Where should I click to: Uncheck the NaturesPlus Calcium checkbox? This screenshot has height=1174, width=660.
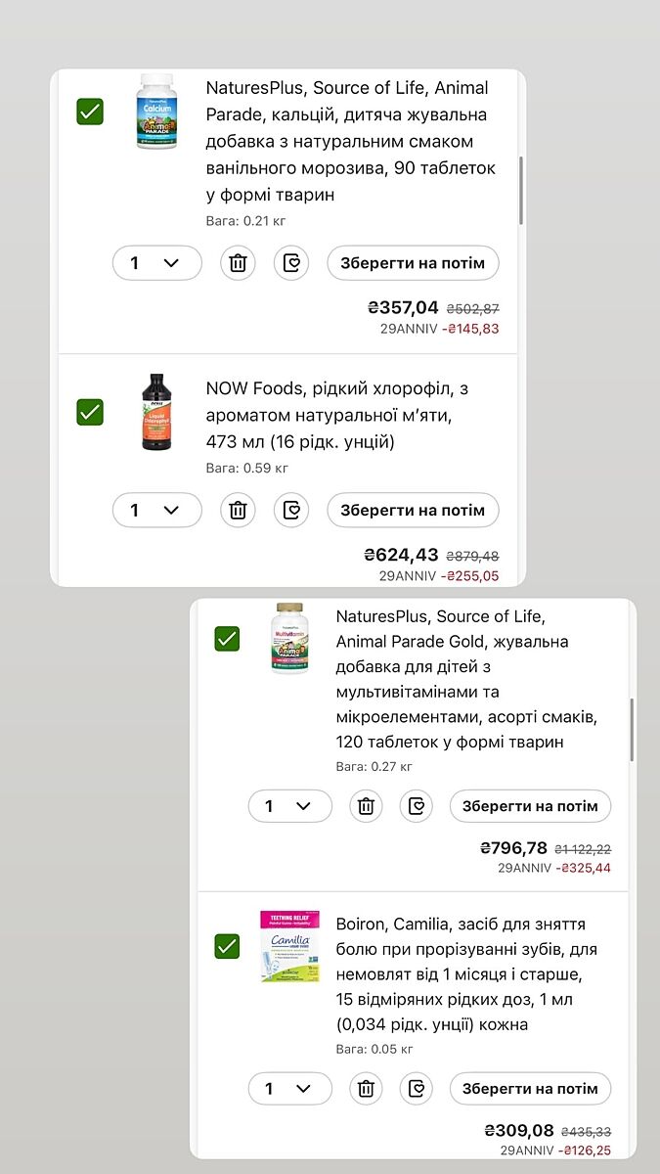tap(90, 112)
